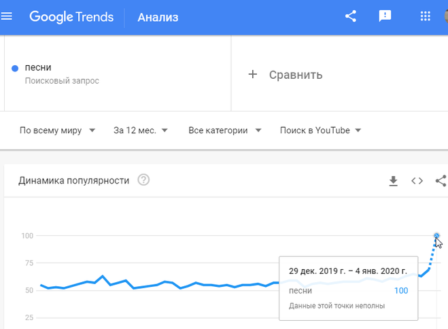Click the chart share icon

tap(441, 181)
